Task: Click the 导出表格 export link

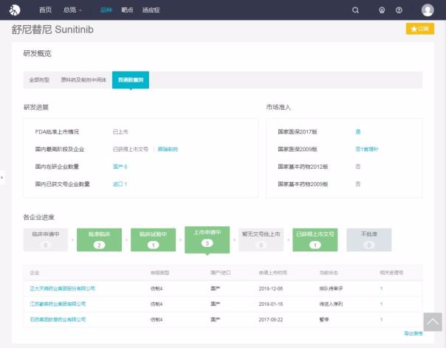Action: [x=414, y=333]
